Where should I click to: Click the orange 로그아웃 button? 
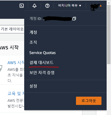[x=89, y=101]
